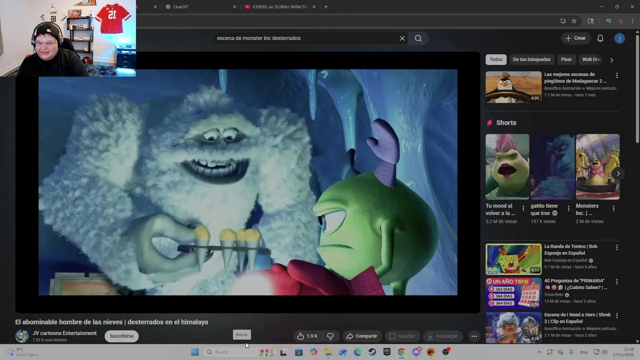The height and width of the screenshot is (360, 640).
Task: Open Windows Start menu
Action: click(195, 352)
